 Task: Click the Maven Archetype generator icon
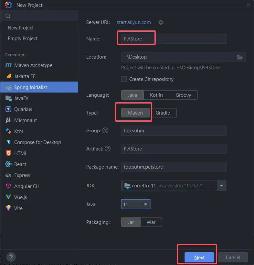coord(8,65)
